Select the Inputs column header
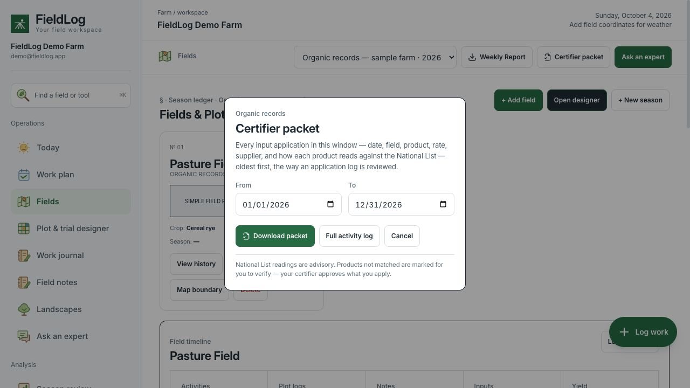 coord(484,386)
